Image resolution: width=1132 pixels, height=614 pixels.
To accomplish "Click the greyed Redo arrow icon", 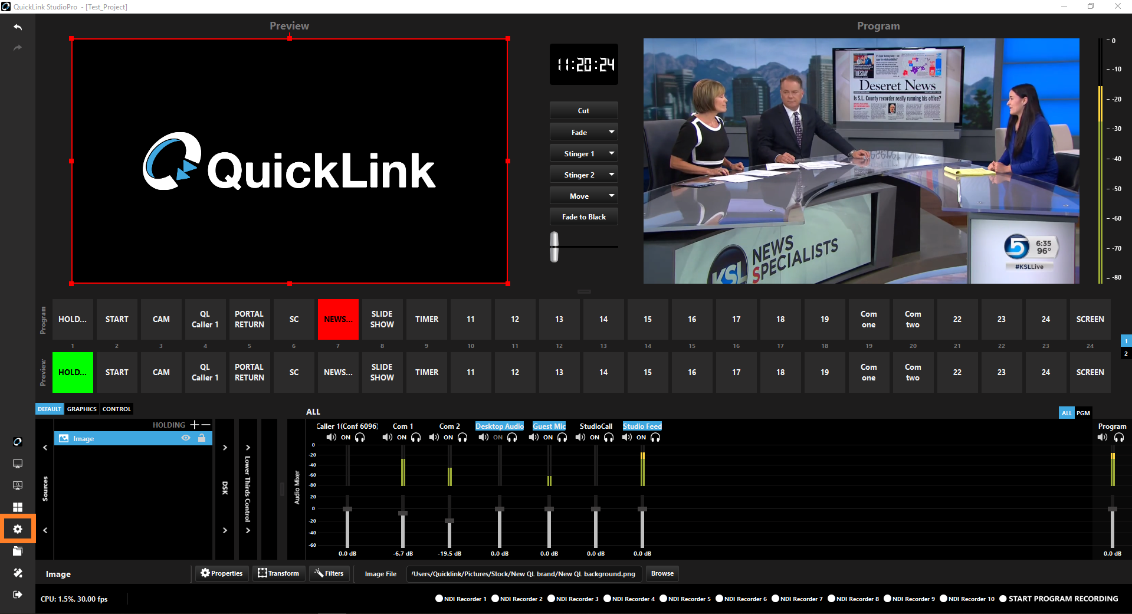I will pos(18,48).
